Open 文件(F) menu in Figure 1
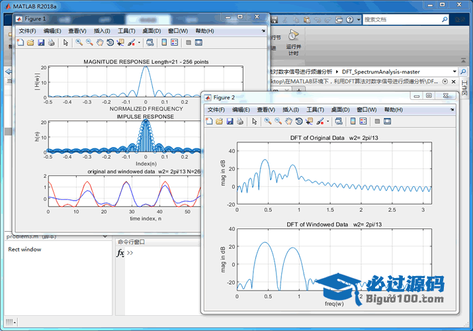The width and height of the screenshot is (473, 331). coord(27,30)
